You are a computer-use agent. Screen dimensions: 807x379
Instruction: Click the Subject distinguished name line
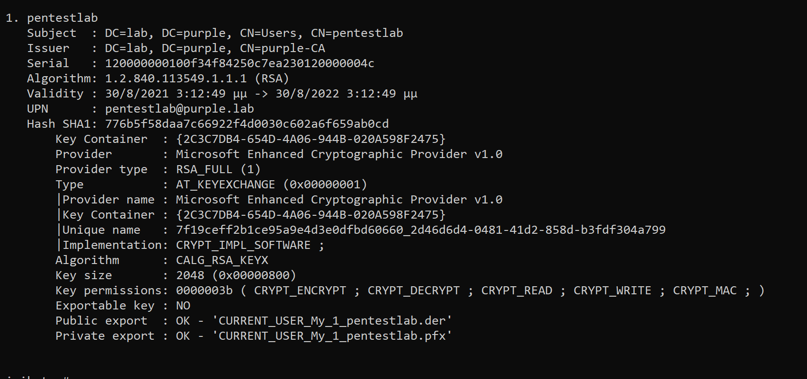(x=254, y=33)
